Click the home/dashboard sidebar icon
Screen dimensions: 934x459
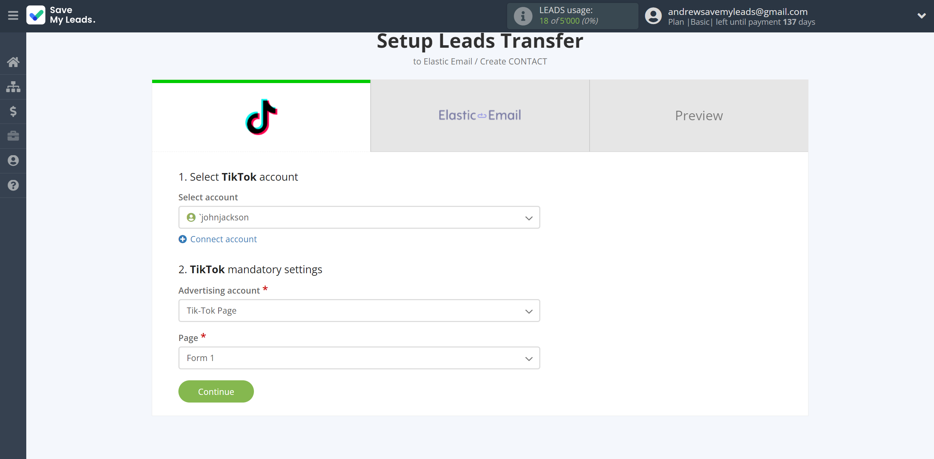(x=13, y=61)
